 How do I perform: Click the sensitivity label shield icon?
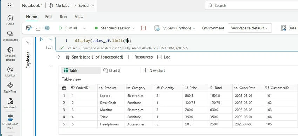(x=51, y=6)
